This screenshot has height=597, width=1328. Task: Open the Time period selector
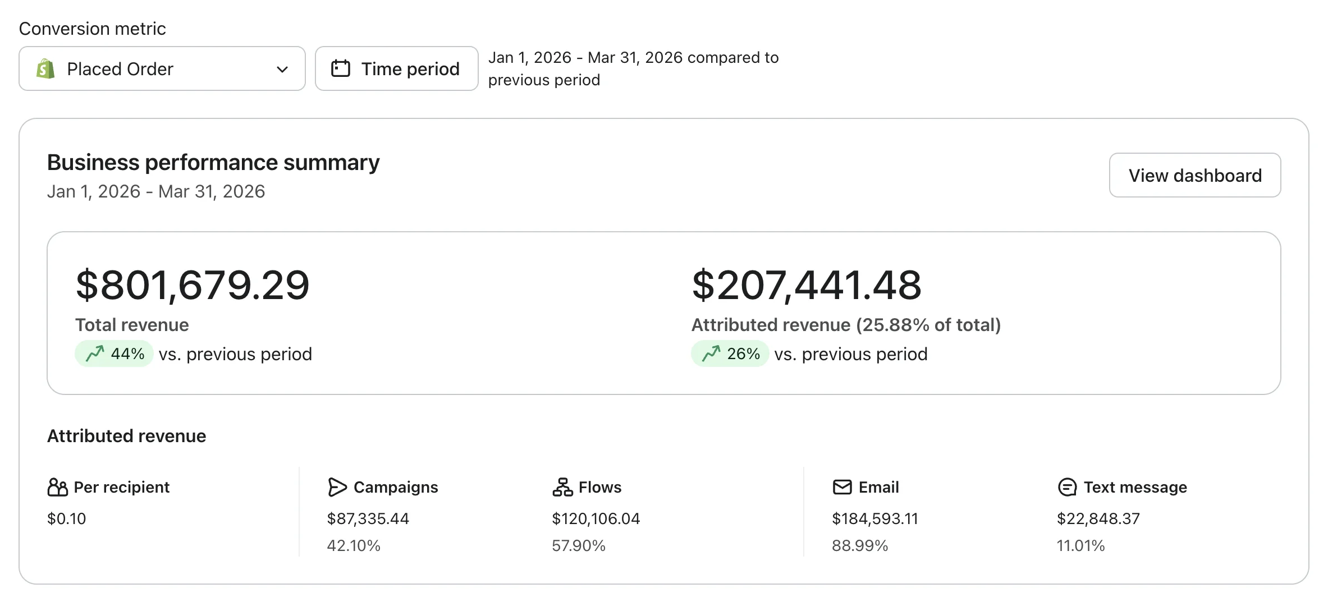click(x=396, y=68)
